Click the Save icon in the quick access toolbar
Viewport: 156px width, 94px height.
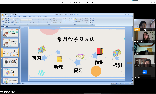tap(6, 14)
